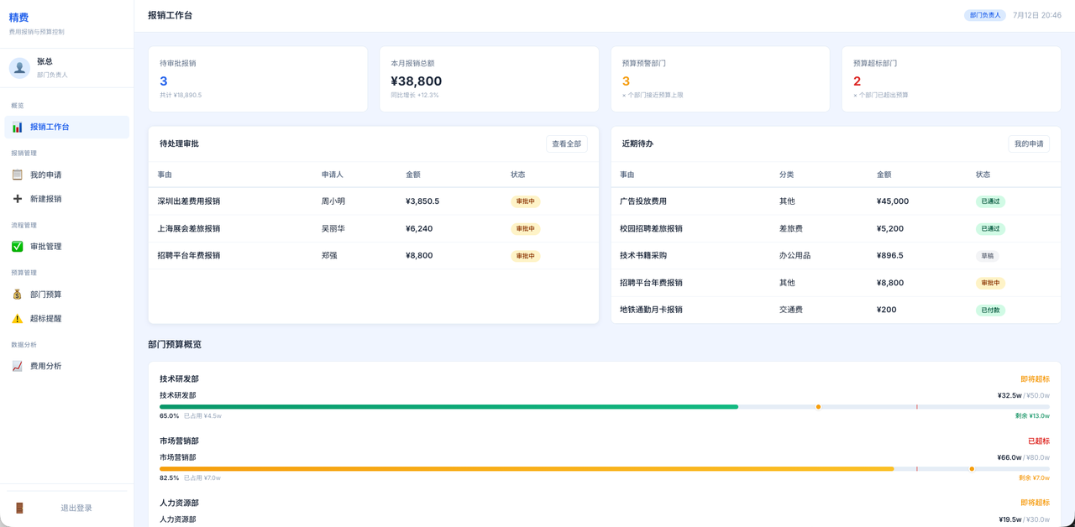The height and width of the screenshot is (527, 1075).
Task: Click the 报销工作台 bar chart icon
Action: [x=17, y=127]
